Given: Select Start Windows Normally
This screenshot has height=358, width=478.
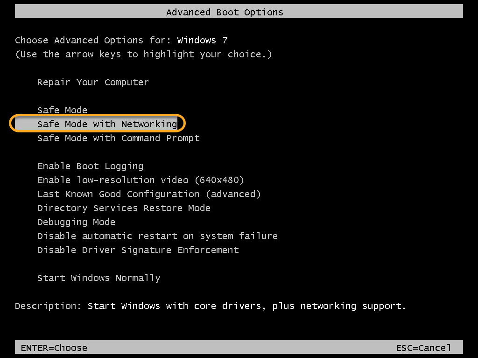Looking at the screenshot, I should pos(98,278).
